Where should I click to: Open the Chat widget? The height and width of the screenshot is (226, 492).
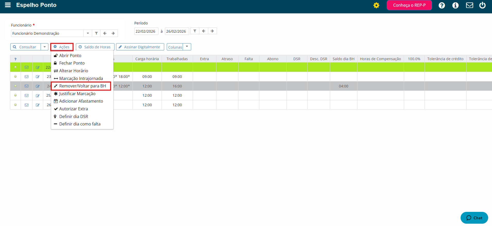[x=474, y=218]
